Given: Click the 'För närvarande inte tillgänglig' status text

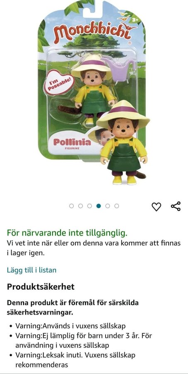Looking at the screenshot, I should (x=67, y=233).
